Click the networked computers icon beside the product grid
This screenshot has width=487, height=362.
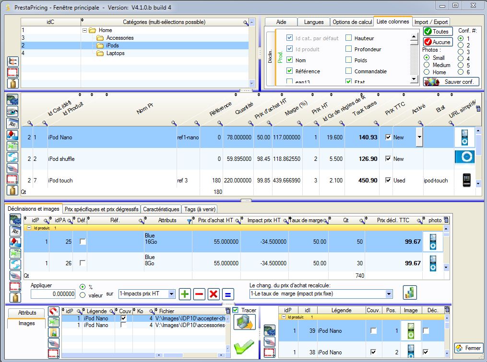pyautogui.click(x=12, y=100)
